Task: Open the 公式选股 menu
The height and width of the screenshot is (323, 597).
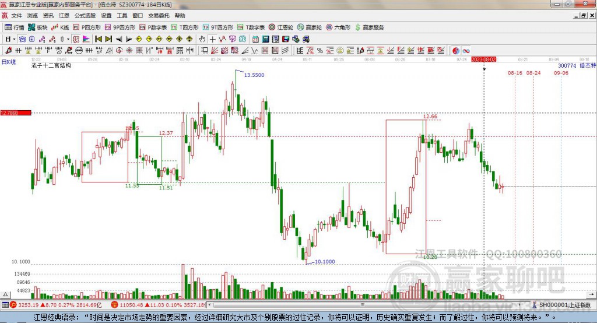Action: coord(85,16)
